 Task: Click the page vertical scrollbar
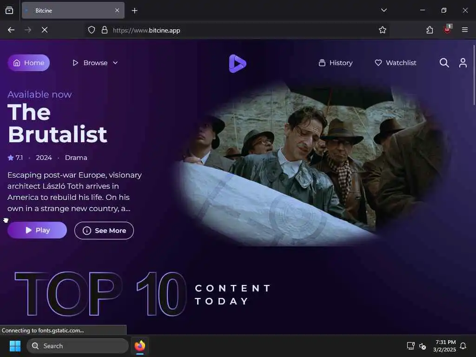[474, 75]
